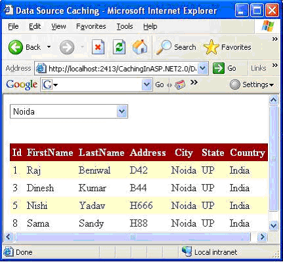The height and width of the screenshot is (262, 283).
Task: Maximize the Internet Explorer window
Action: coord(257,10)
